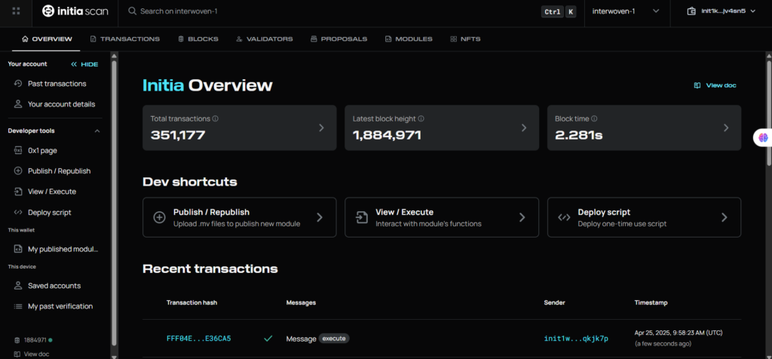
Task: Click the Sender column header
Action: (x=554, y=302)
